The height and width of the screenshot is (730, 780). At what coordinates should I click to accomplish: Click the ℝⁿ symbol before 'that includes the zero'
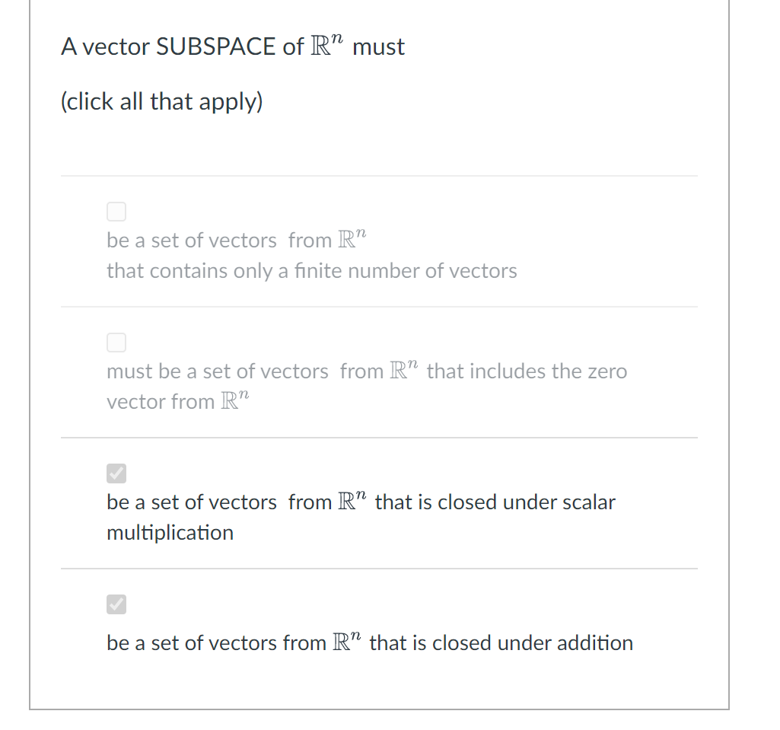[x=404, y=370]
